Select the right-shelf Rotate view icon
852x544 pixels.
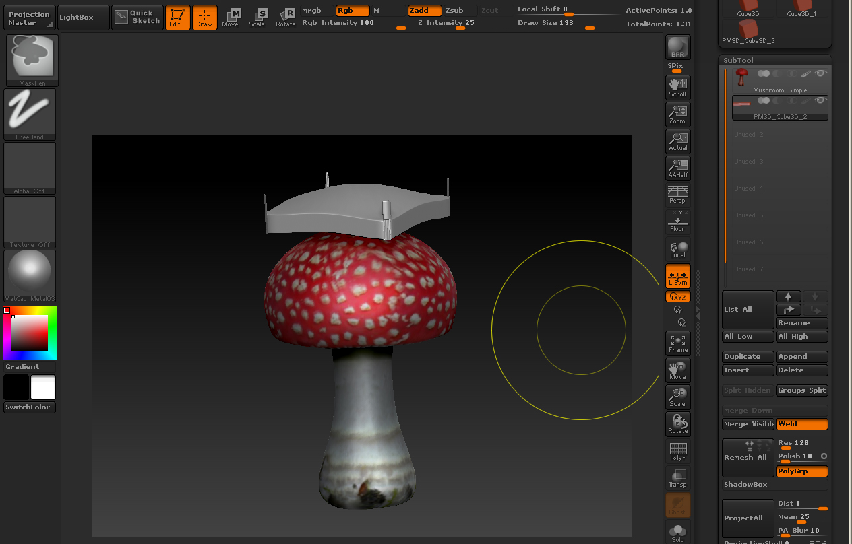678,424
